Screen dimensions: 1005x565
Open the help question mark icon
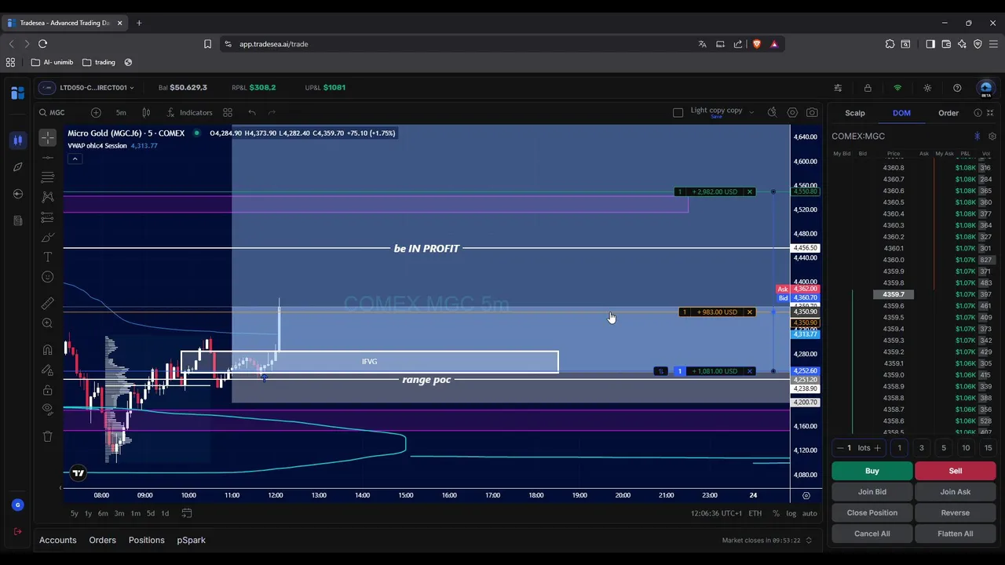tap(957, 88)
